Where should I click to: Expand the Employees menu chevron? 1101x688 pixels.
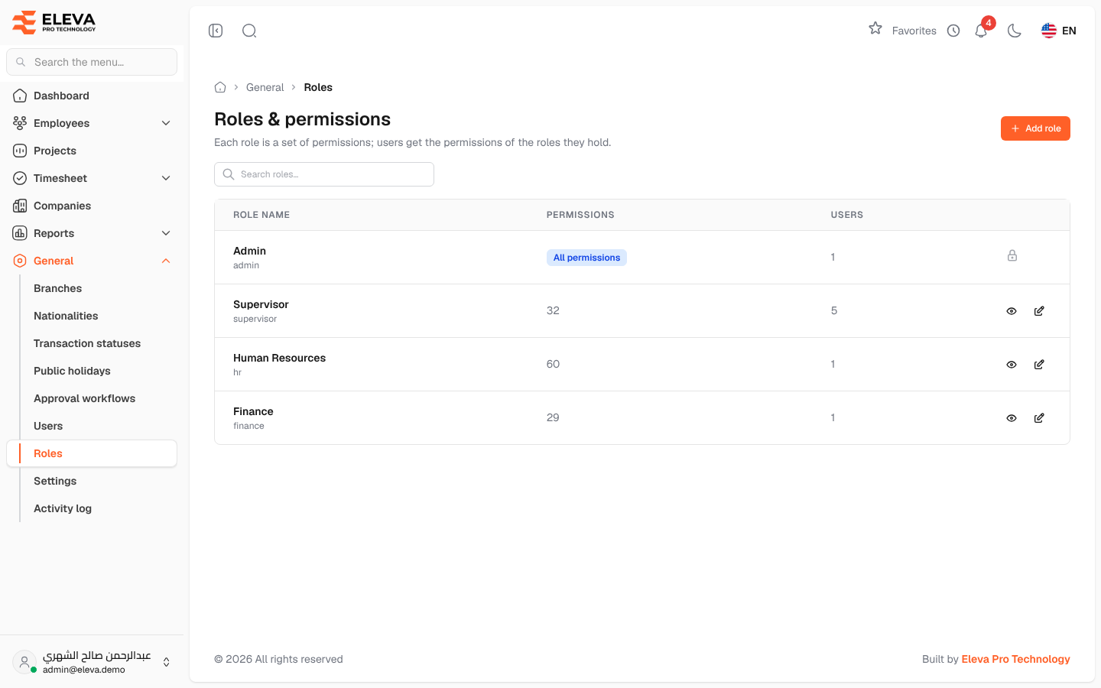pos(166,123)
